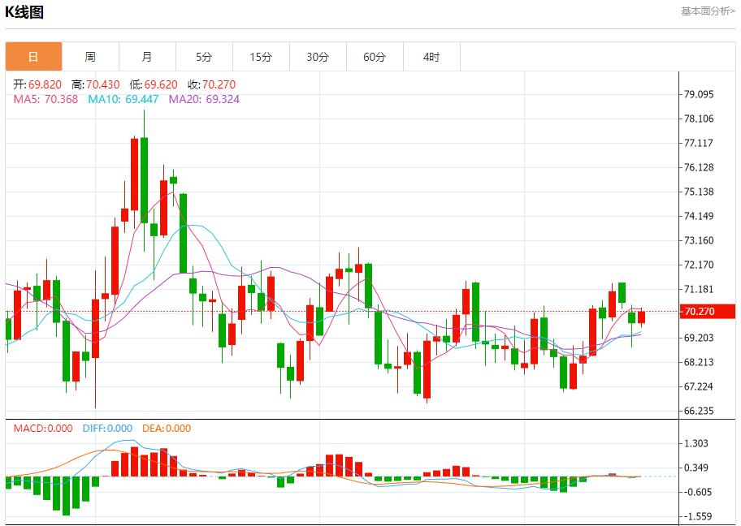The height and width of the screenshot is (526, 741).
Task: Switch to the 4时 chart tab
Action: (431, 57)
